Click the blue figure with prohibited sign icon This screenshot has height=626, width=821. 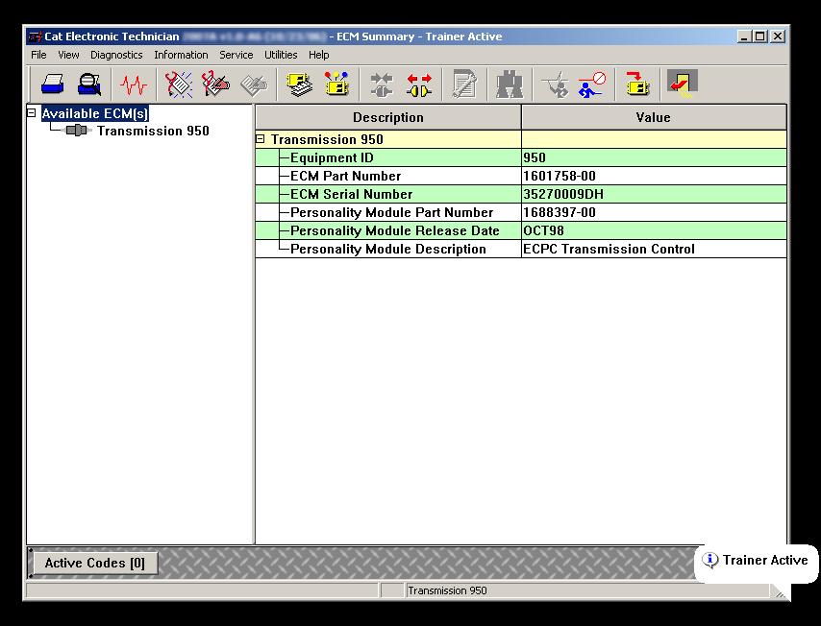pos(591,84)
